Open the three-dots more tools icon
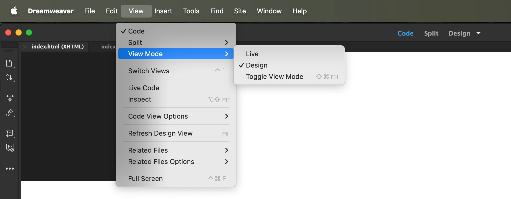Screen dimensions: 511x199 10,169
